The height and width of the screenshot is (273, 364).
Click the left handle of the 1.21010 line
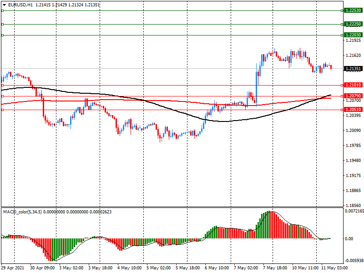(2, 85)
